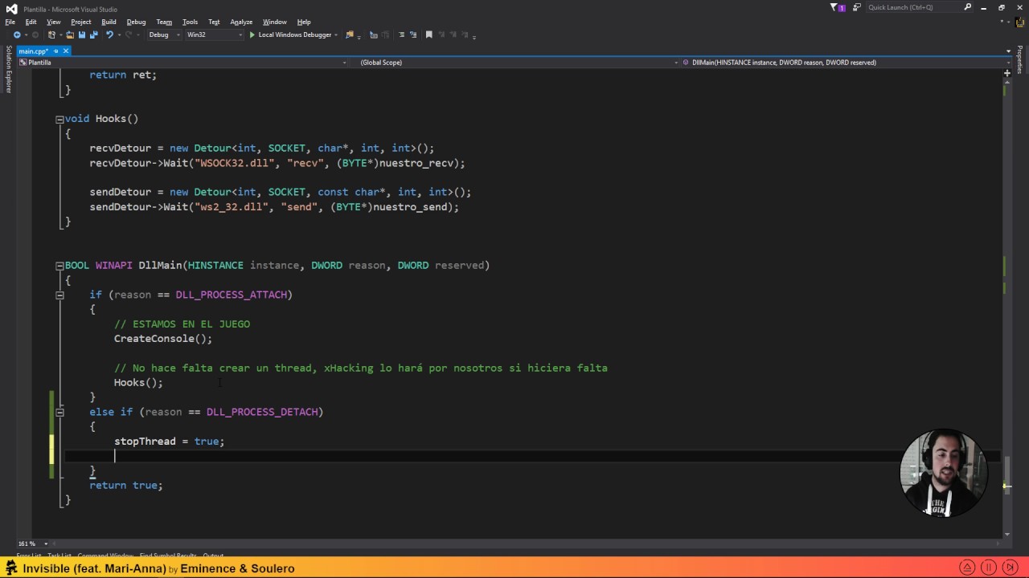Collapse the DLL_PROCESS_DETACH else-if block
The width and height of the screenshot is (1029, 578).
coord(59,412)
